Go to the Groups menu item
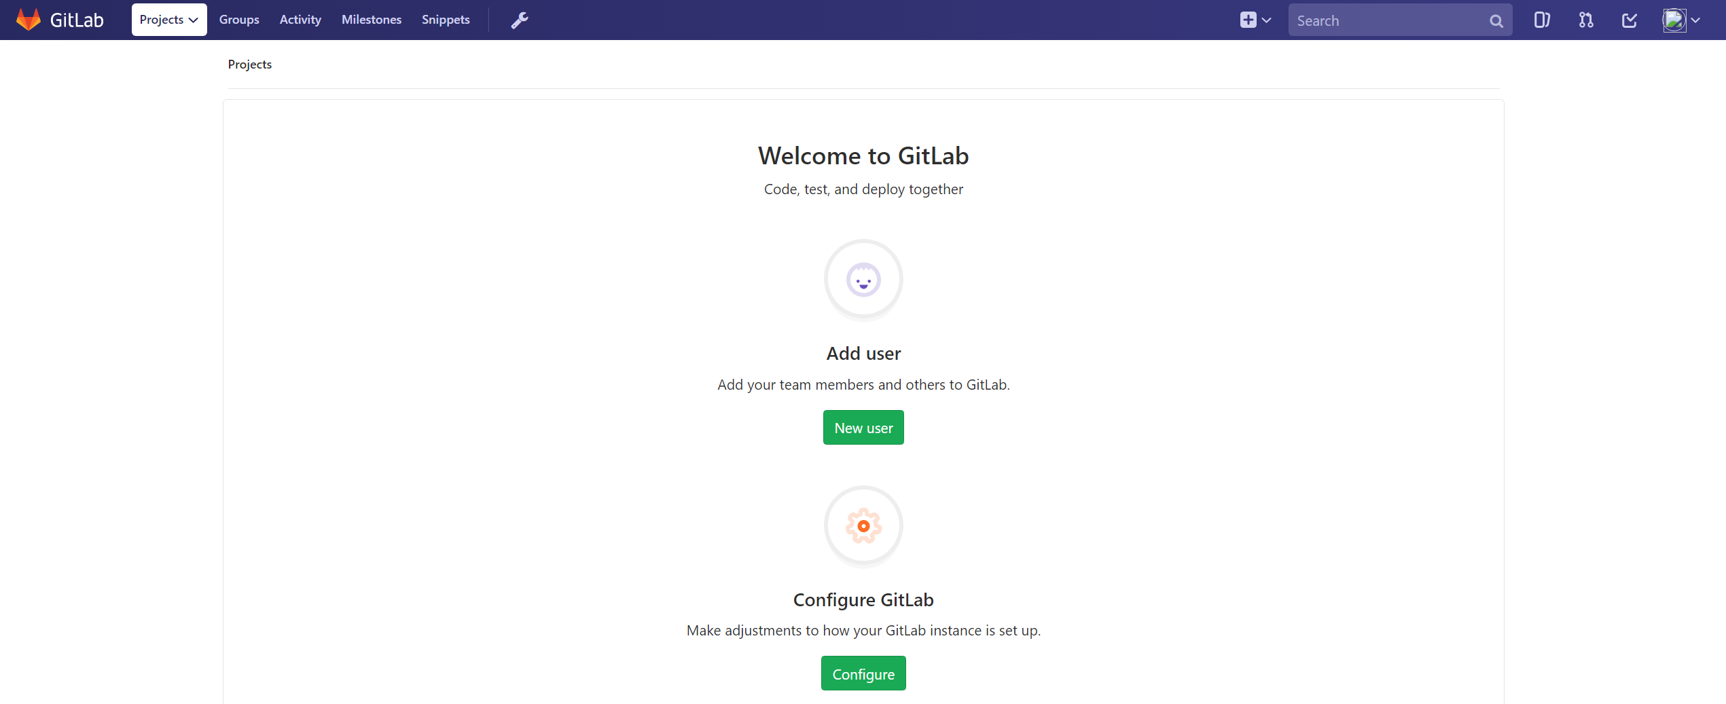 [x=239, y=20]
